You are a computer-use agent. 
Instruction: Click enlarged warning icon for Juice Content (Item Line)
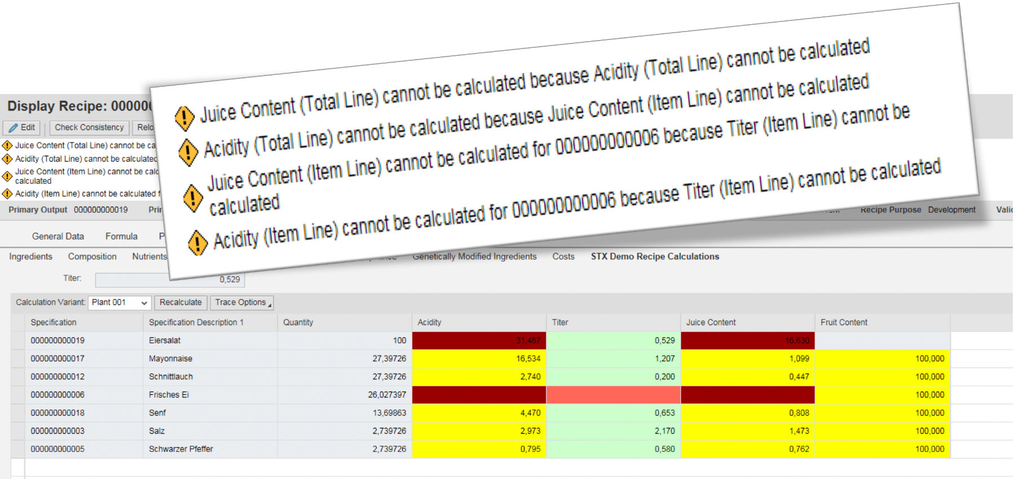tap(193, 198)
